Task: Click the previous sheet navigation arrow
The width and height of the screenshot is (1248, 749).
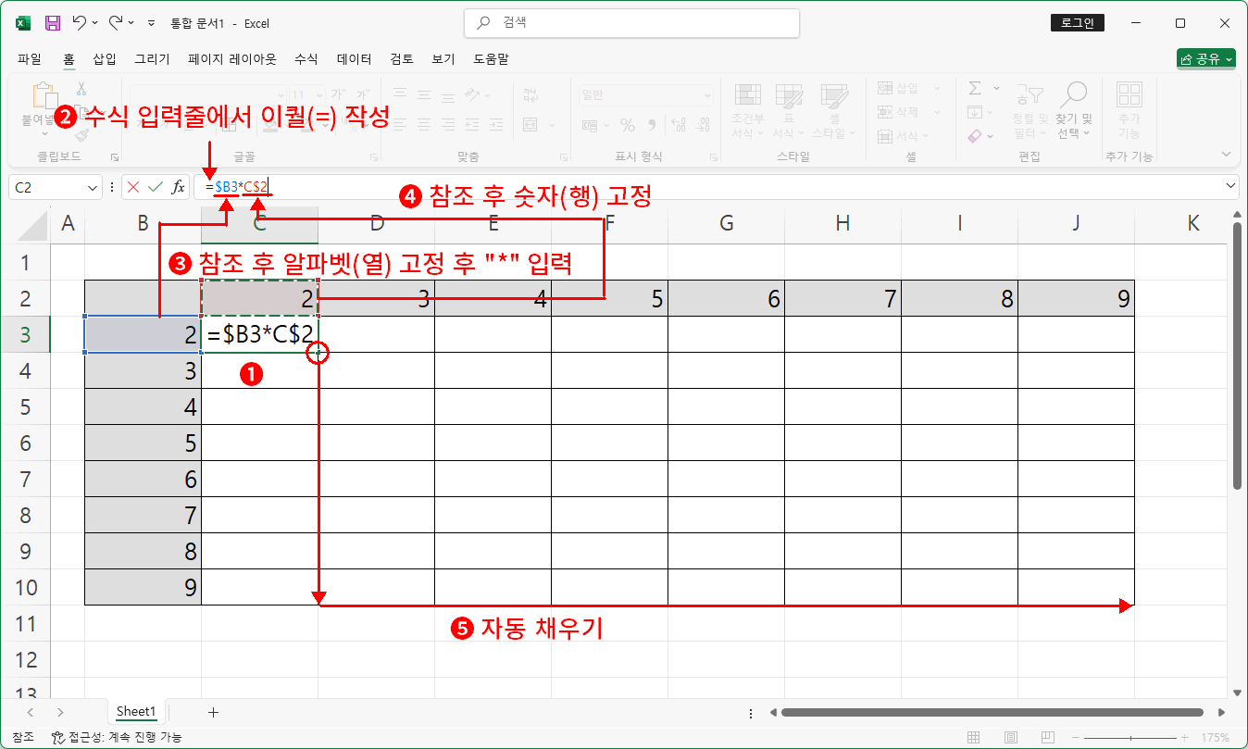Action: tap(30, 712)
